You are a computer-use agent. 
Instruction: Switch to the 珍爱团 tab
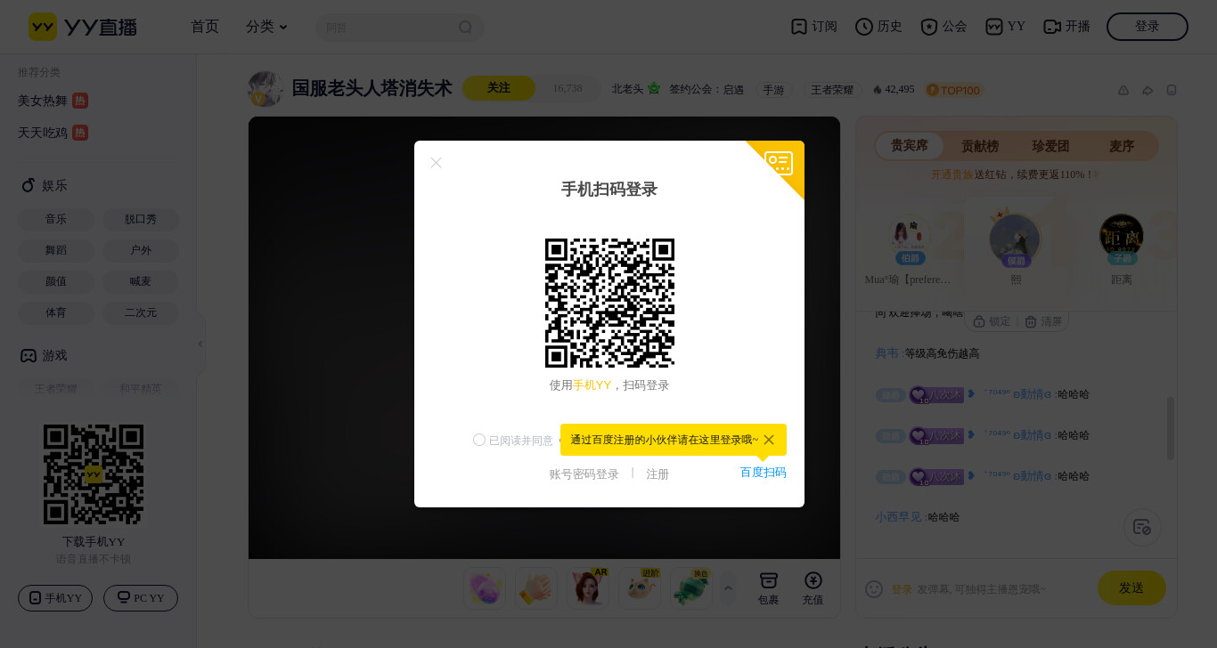click(1050, 146)
